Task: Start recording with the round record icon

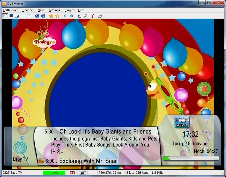Action: click(x=100, y=16)
